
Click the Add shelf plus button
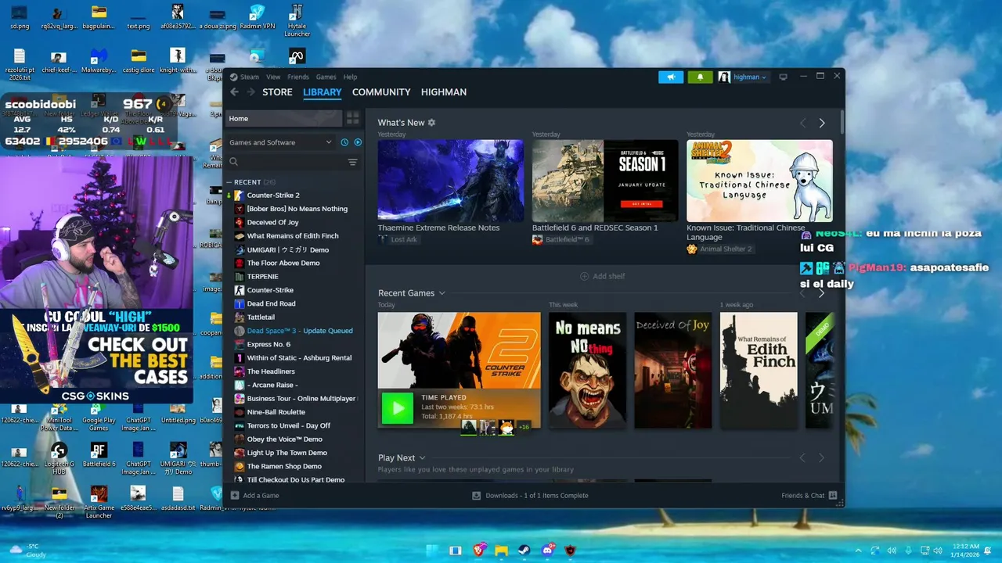[584, 276]
